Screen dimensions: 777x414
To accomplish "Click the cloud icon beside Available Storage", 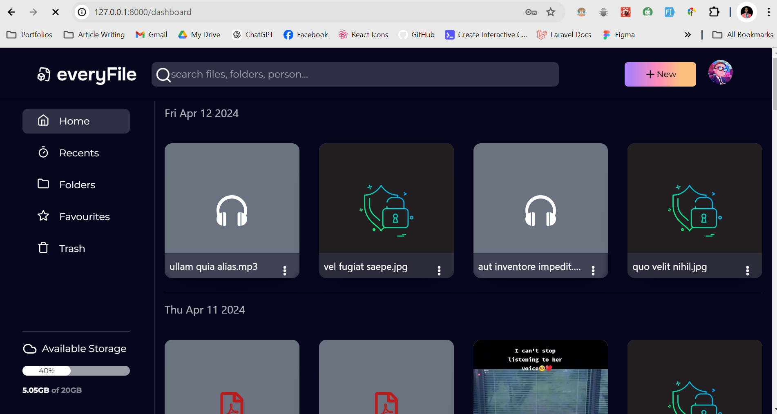I will (30, 349).
